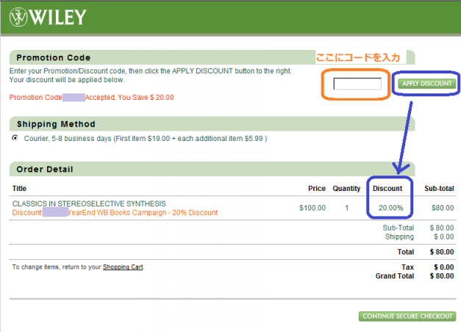Click the Title column header
The width and height of the screenshot is (461, 332).
tap(19, 189)
